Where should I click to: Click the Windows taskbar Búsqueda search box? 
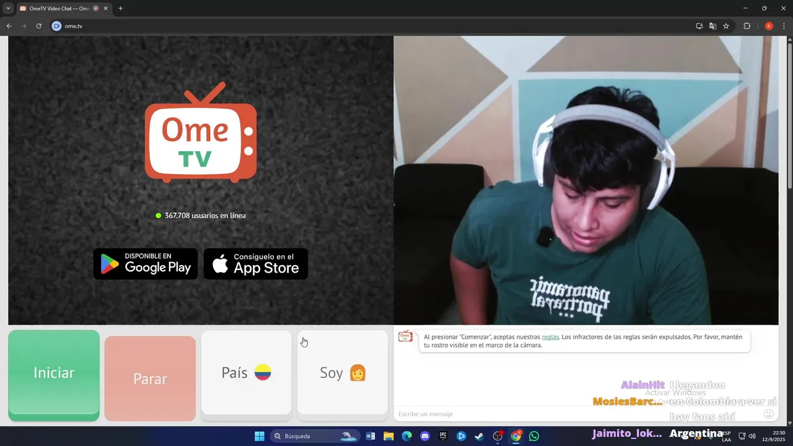point(314,436)
